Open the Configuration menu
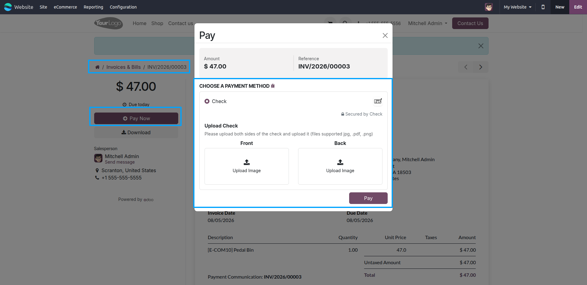587x285 pixels. 123,7
